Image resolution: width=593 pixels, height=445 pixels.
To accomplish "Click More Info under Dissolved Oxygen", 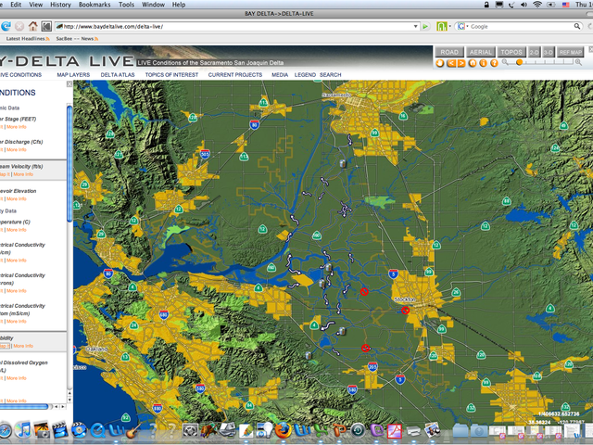I will (x=17, y=378).
